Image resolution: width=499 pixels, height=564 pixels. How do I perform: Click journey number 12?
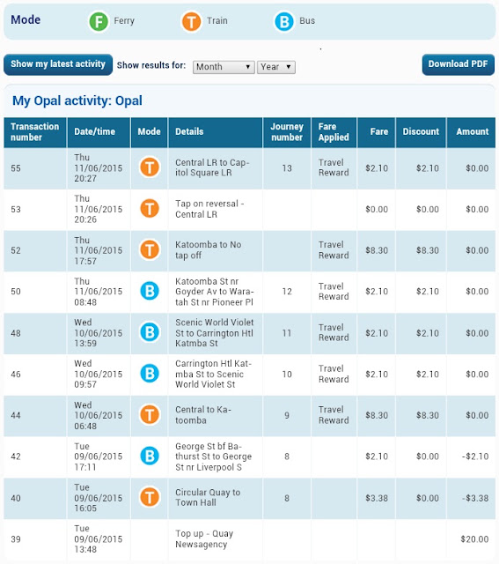coord(287,292)
